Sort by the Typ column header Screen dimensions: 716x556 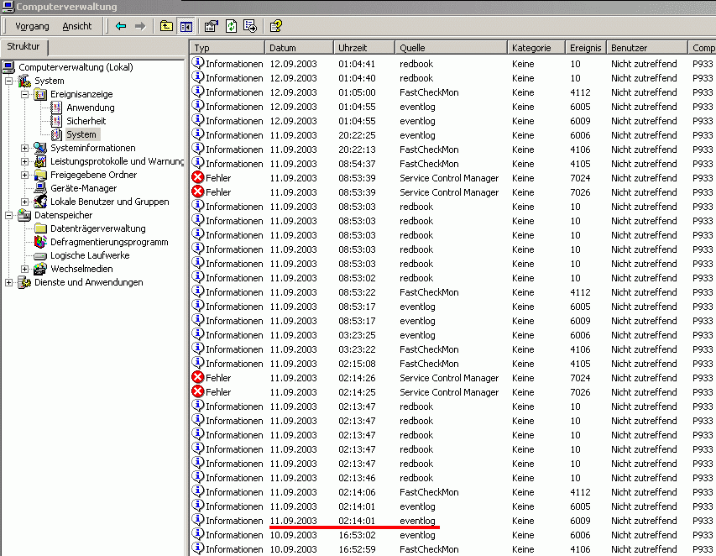click(227, 48)
